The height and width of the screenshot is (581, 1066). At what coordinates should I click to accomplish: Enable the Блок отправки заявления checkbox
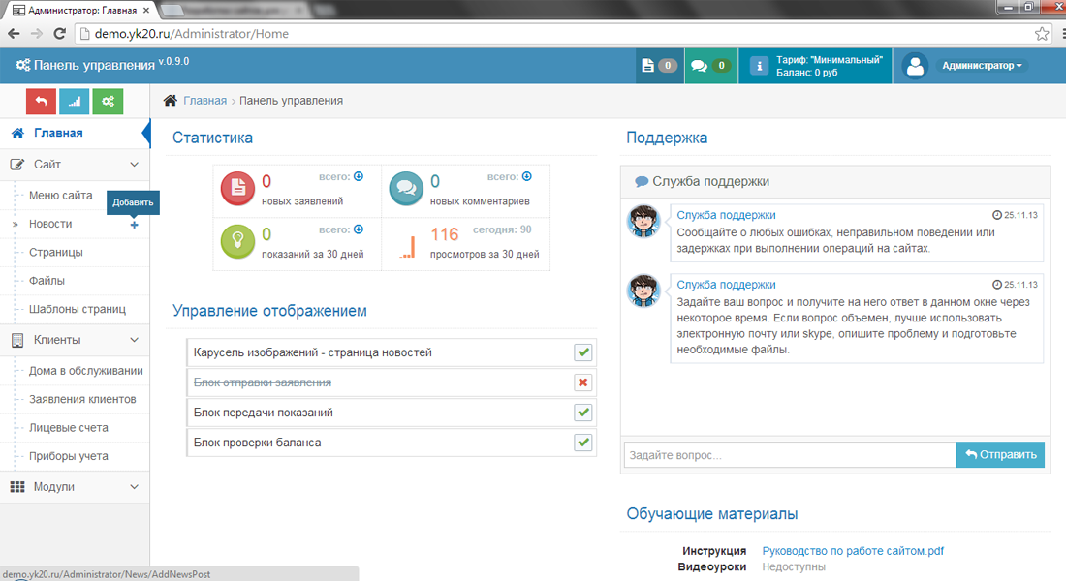click(x=583, y=382)
